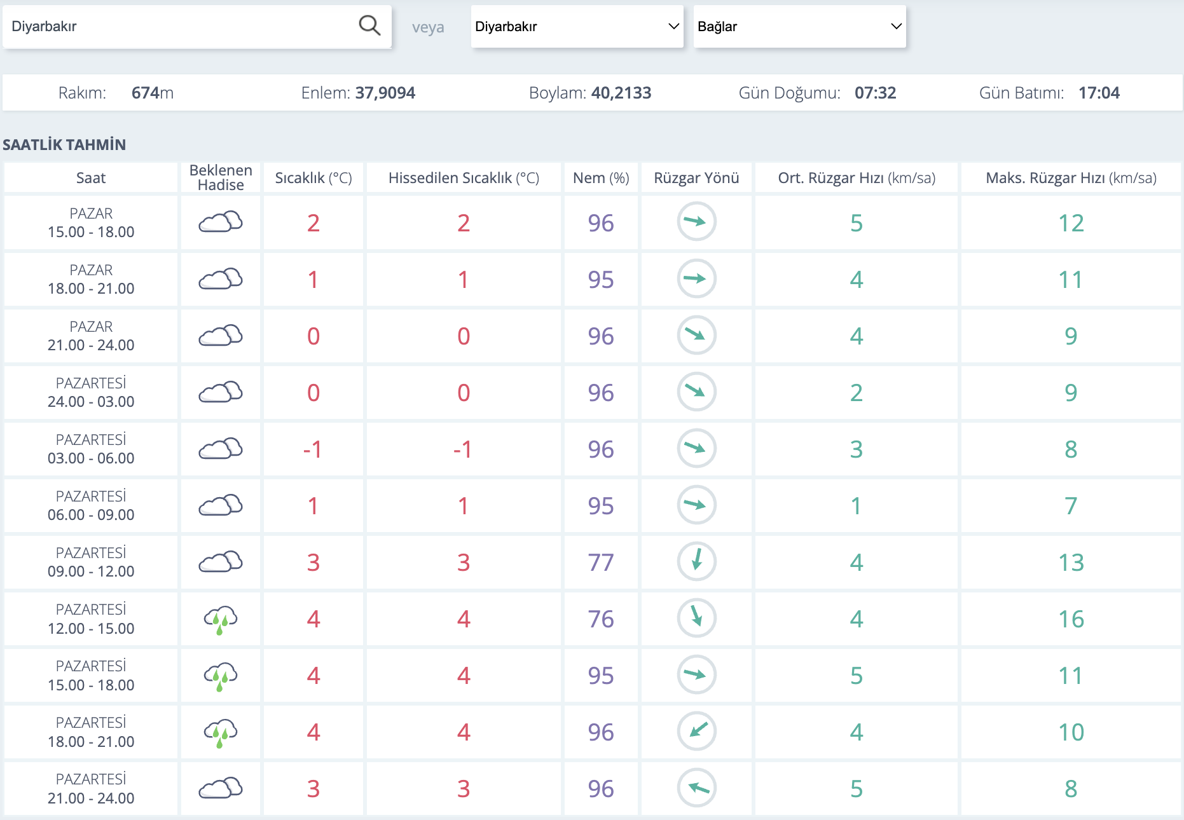This screenshot has height=820, width=1184.
Task: Click the PAZARTESİ 18.00 - 21.00 time cell
Action: pos(91,732)
